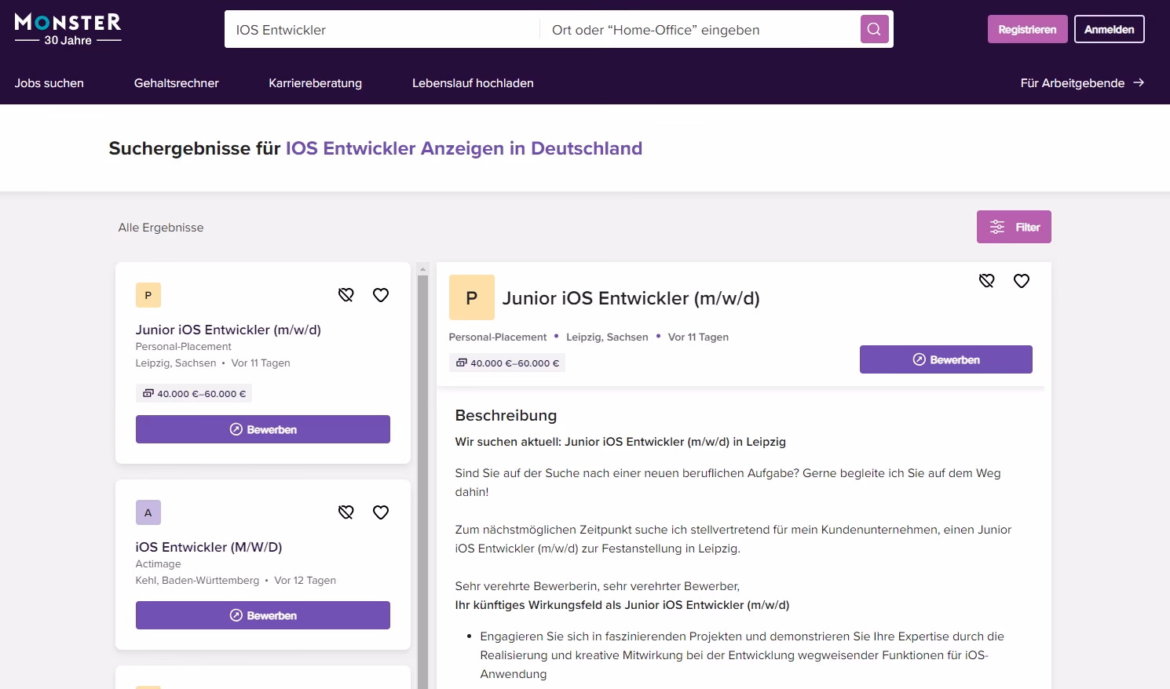Open the Monster 30 Jahre logo
The image size is (1170, 689).
68,30
